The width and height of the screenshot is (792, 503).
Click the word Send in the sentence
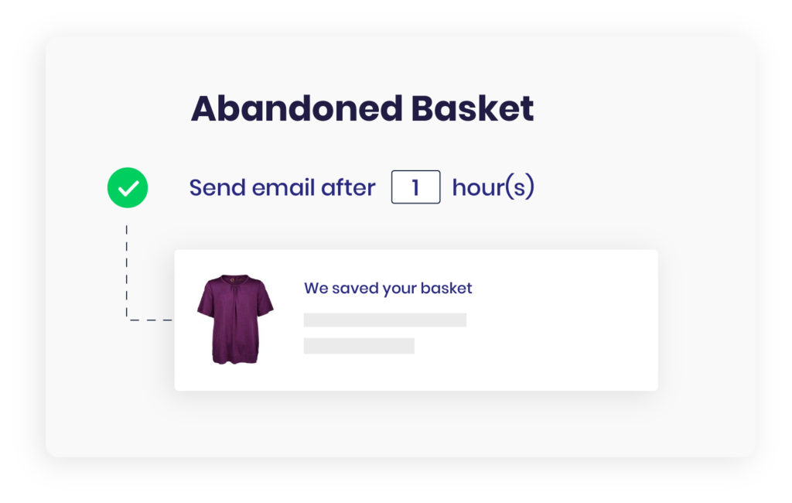(x=217, y=187)
